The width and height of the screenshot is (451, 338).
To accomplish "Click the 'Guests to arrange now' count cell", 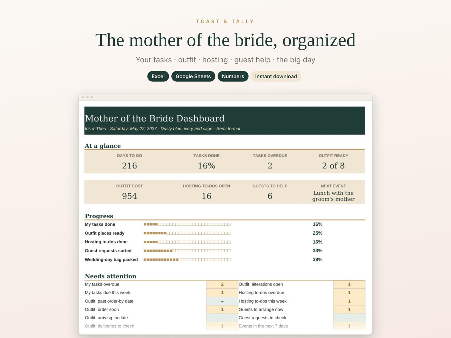I will (349, 309).
